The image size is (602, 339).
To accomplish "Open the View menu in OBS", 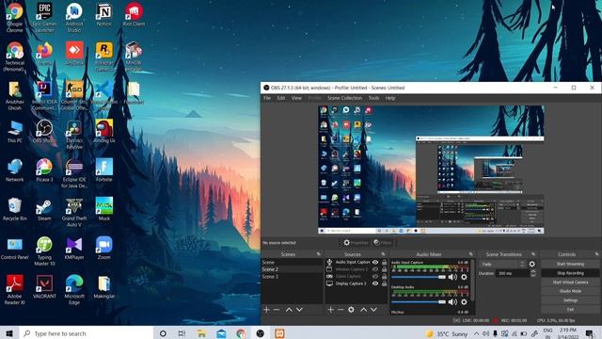I will 296,98.
